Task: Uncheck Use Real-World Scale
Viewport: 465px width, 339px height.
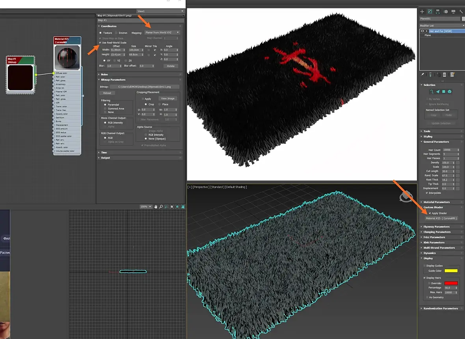Action: [x=100, y=43]
